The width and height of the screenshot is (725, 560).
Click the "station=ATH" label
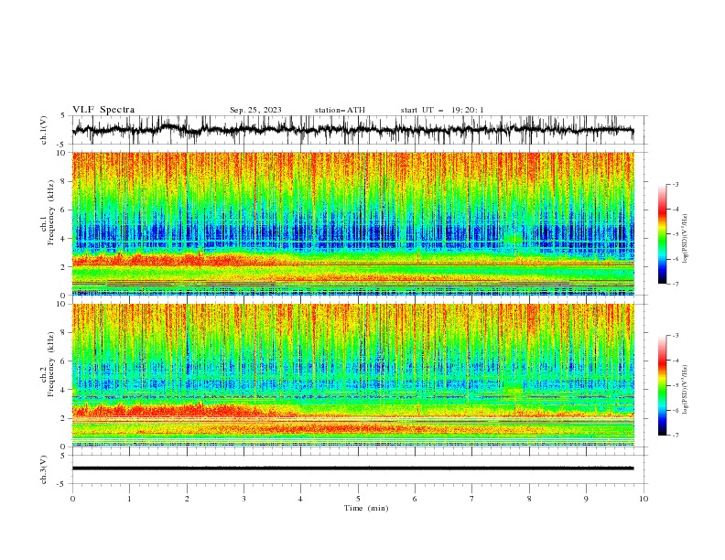click(340, 110)
